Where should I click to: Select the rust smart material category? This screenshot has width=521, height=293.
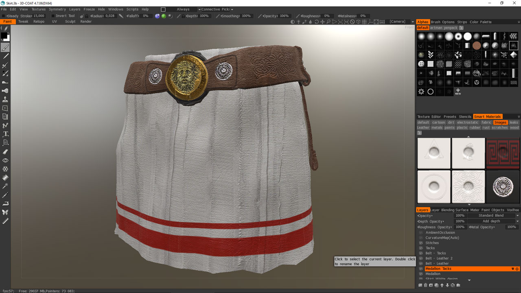pyautogui.click(x=486, y=128)
